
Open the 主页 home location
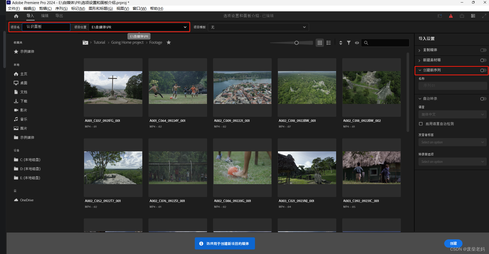tap(21, 74)
